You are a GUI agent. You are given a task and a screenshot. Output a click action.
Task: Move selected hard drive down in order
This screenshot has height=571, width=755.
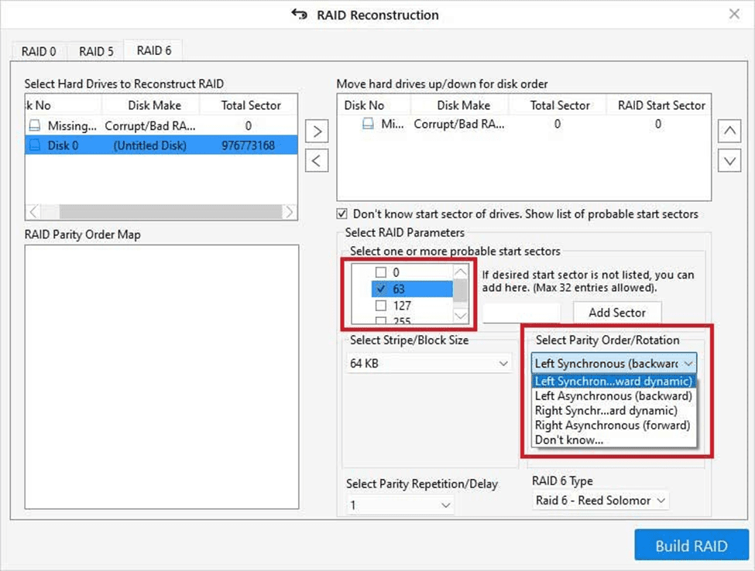click(729, 161)
